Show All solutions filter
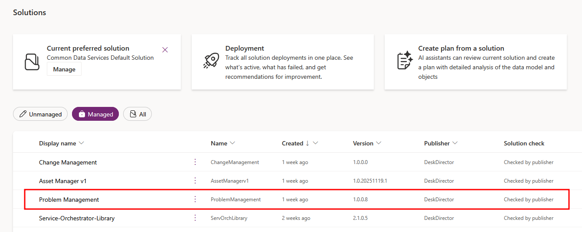 pyautogui.click(x=137, y=114)
